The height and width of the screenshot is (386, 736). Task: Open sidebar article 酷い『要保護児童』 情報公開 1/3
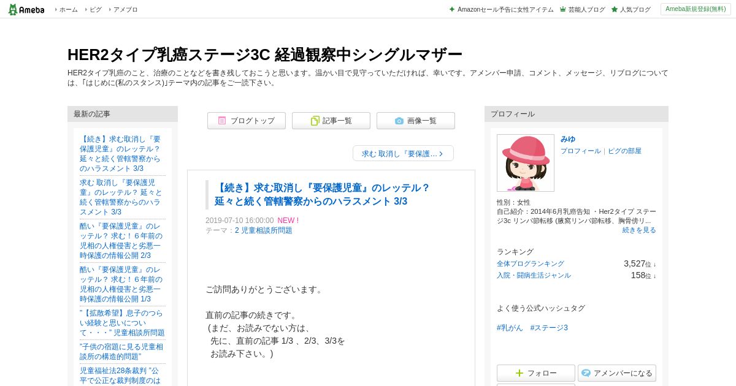(x=122, y=284)
